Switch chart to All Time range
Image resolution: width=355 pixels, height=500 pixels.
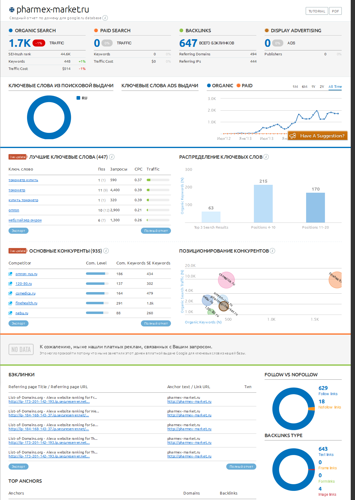335,87
